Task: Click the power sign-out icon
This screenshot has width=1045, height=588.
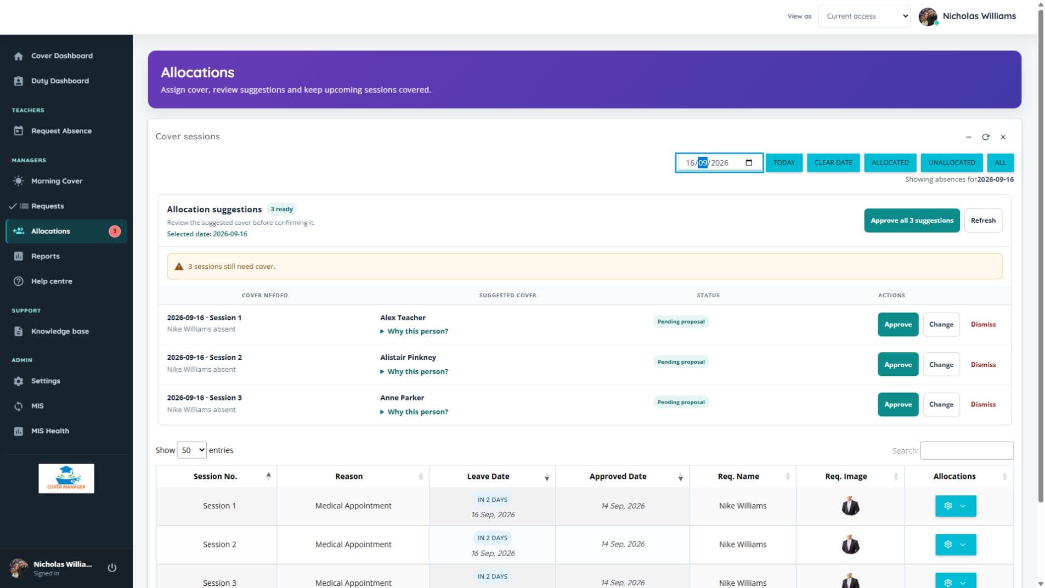Action: (x=112, y=568)
